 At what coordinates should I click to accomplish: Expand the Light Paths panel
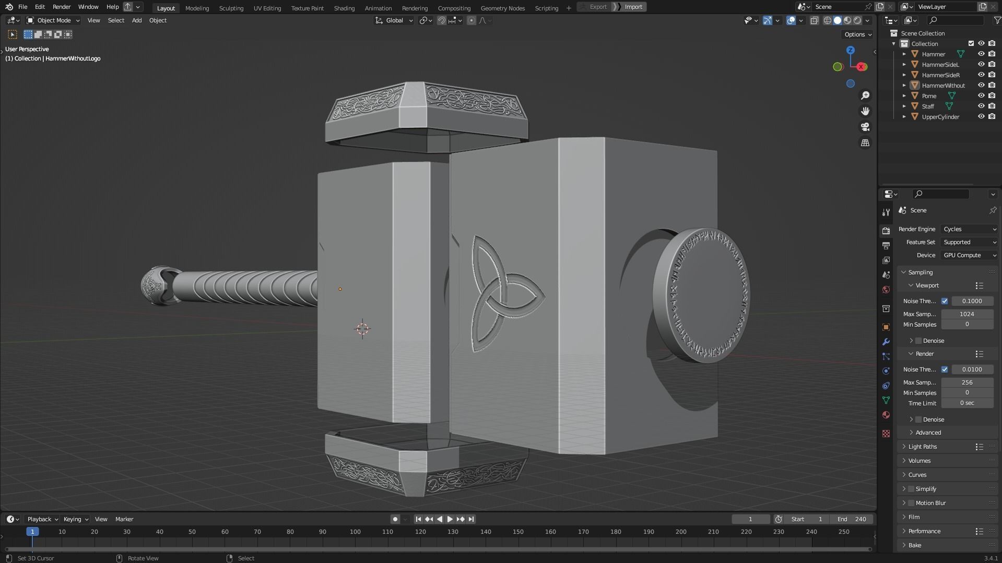point(922,447)
